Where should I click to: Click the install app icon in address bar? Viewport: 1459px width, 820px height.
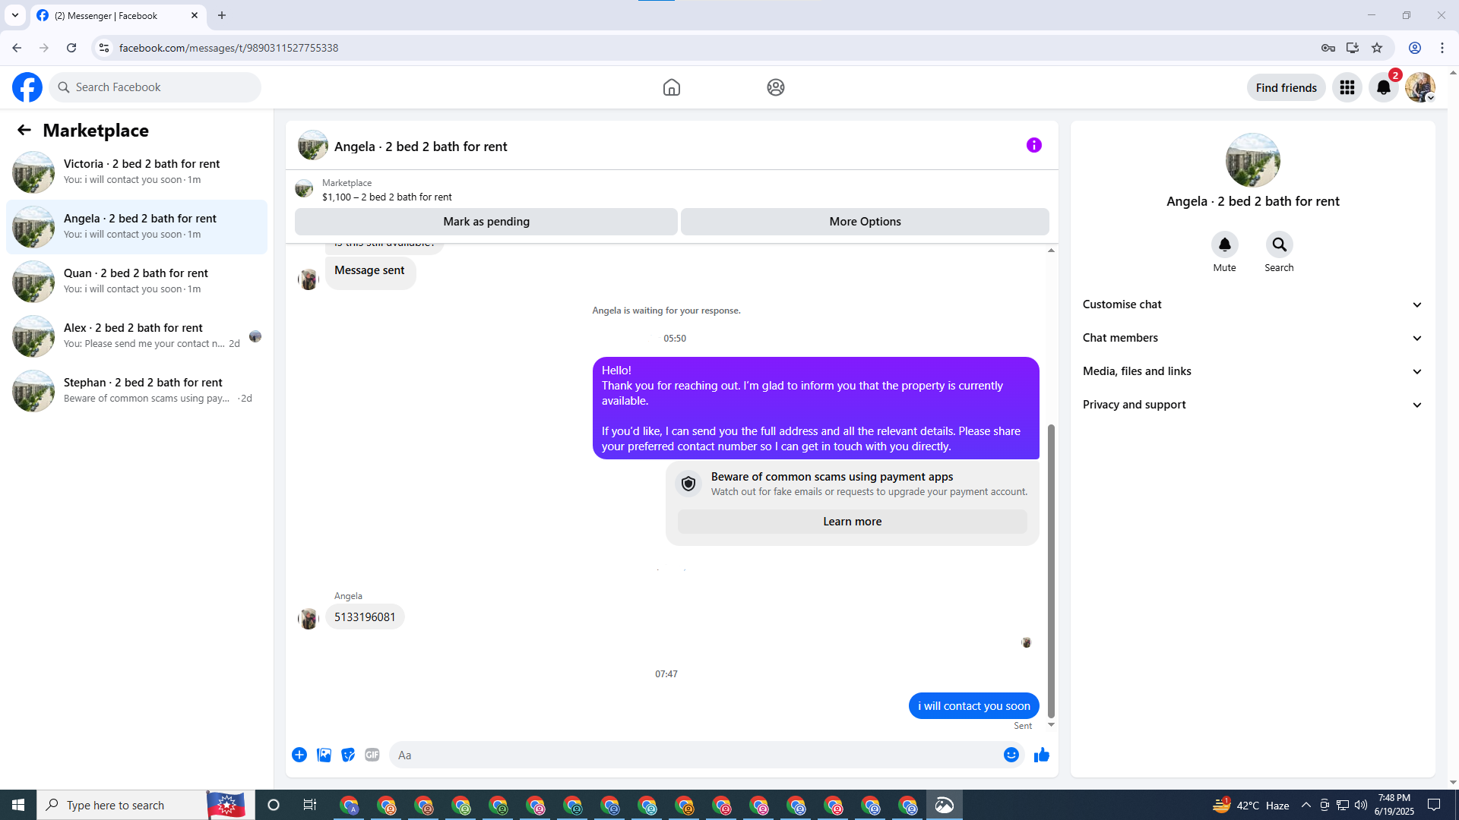(1353, 48)
